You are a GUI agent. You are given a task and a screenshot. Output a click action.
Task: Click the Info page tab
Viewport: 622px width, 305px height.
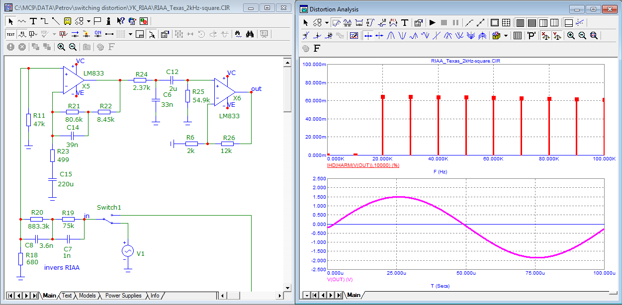(155, 296)
